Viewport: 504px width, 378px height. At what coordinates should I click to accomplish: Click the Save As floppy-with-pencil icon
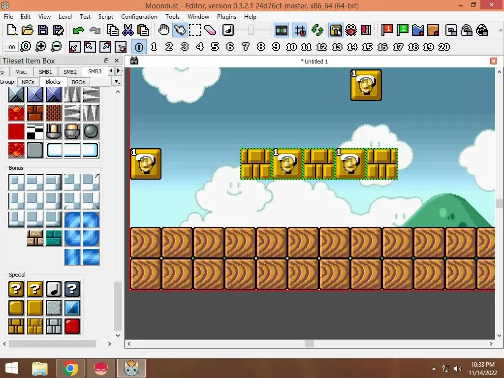coord(58,31)
